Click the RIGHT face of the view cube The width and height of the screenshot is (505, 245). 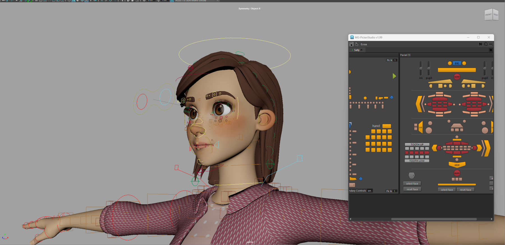coord(496,15)
